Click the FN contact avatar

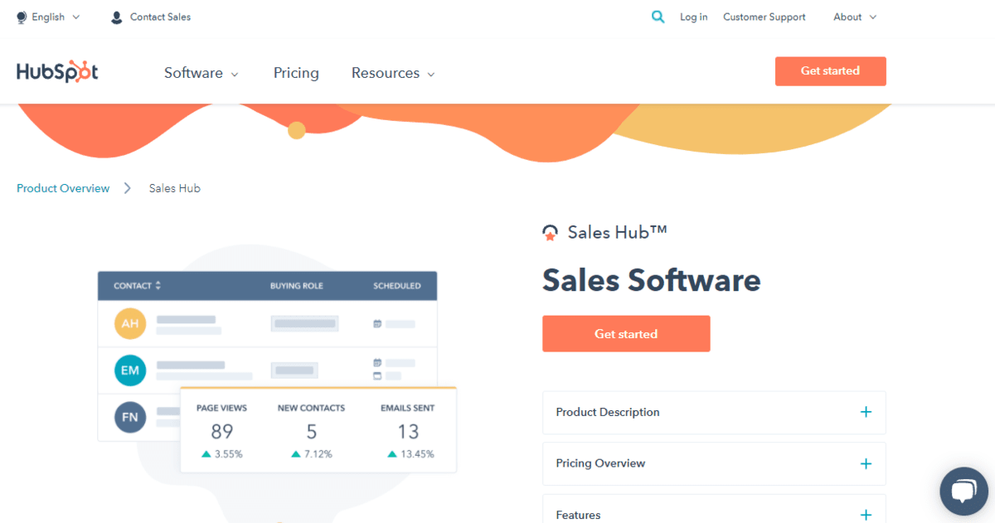pyautogui.click(x=130, y=417)
